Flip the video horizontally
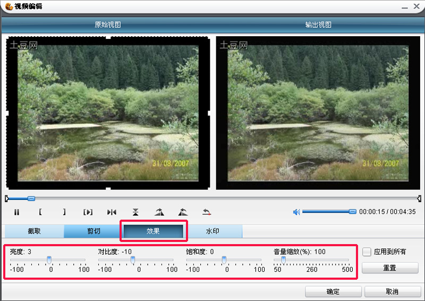 coord(112,212)
